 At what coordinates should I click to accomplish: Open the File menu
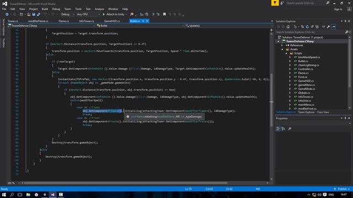coord(4,9)
